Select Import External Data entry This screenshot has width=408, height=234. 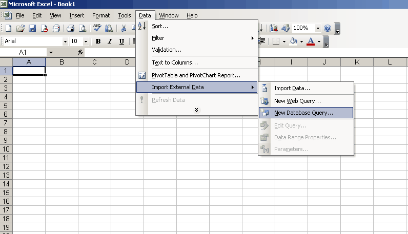(x=197, y=87)
